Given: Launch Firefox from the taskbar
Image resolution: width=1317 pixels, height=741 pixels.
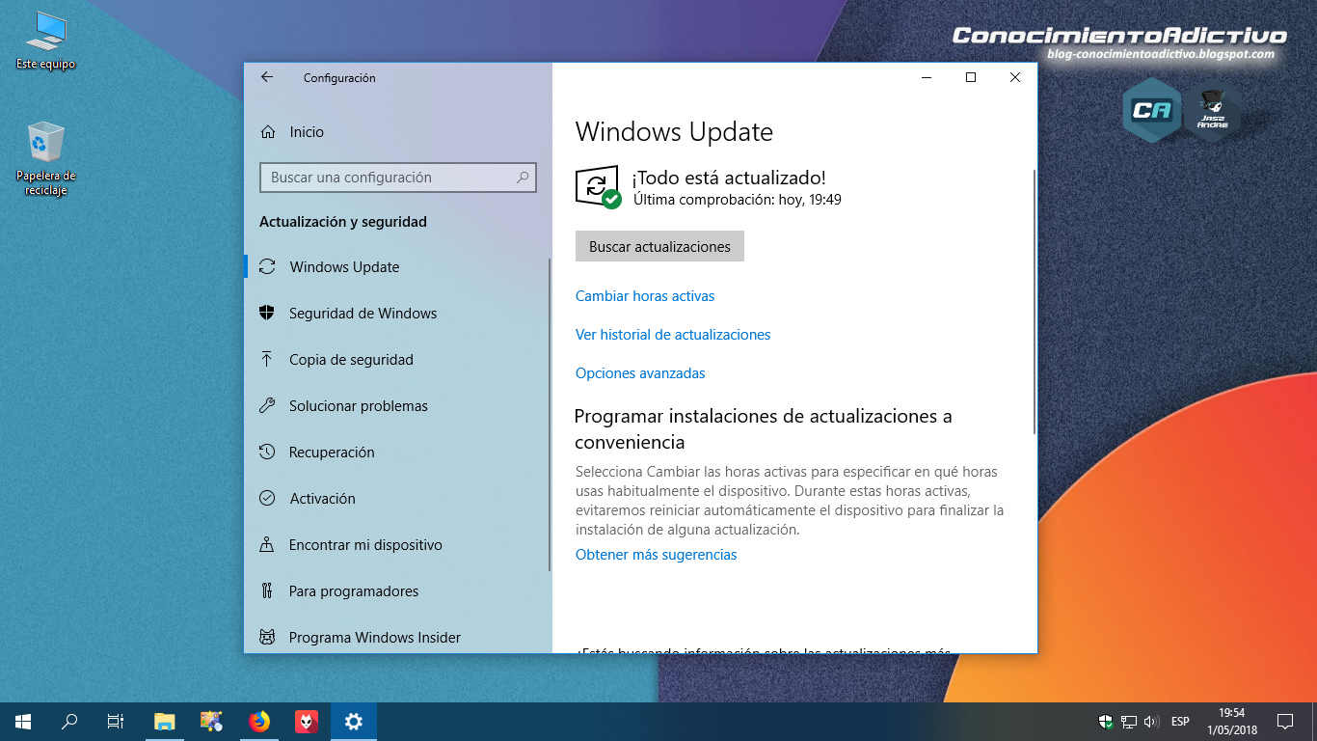Looking at the screenshot, I should [258, 721].
